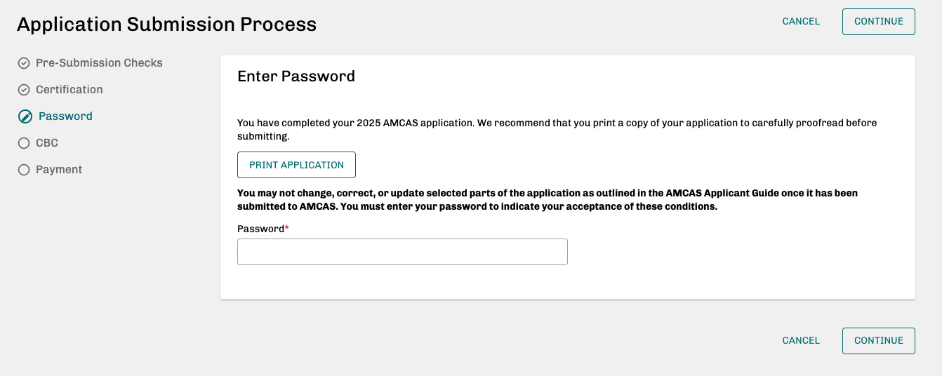Open the Pre-Submission Checks step label
The height and width of the screenshot is (376, 942).
coord(99,63)
